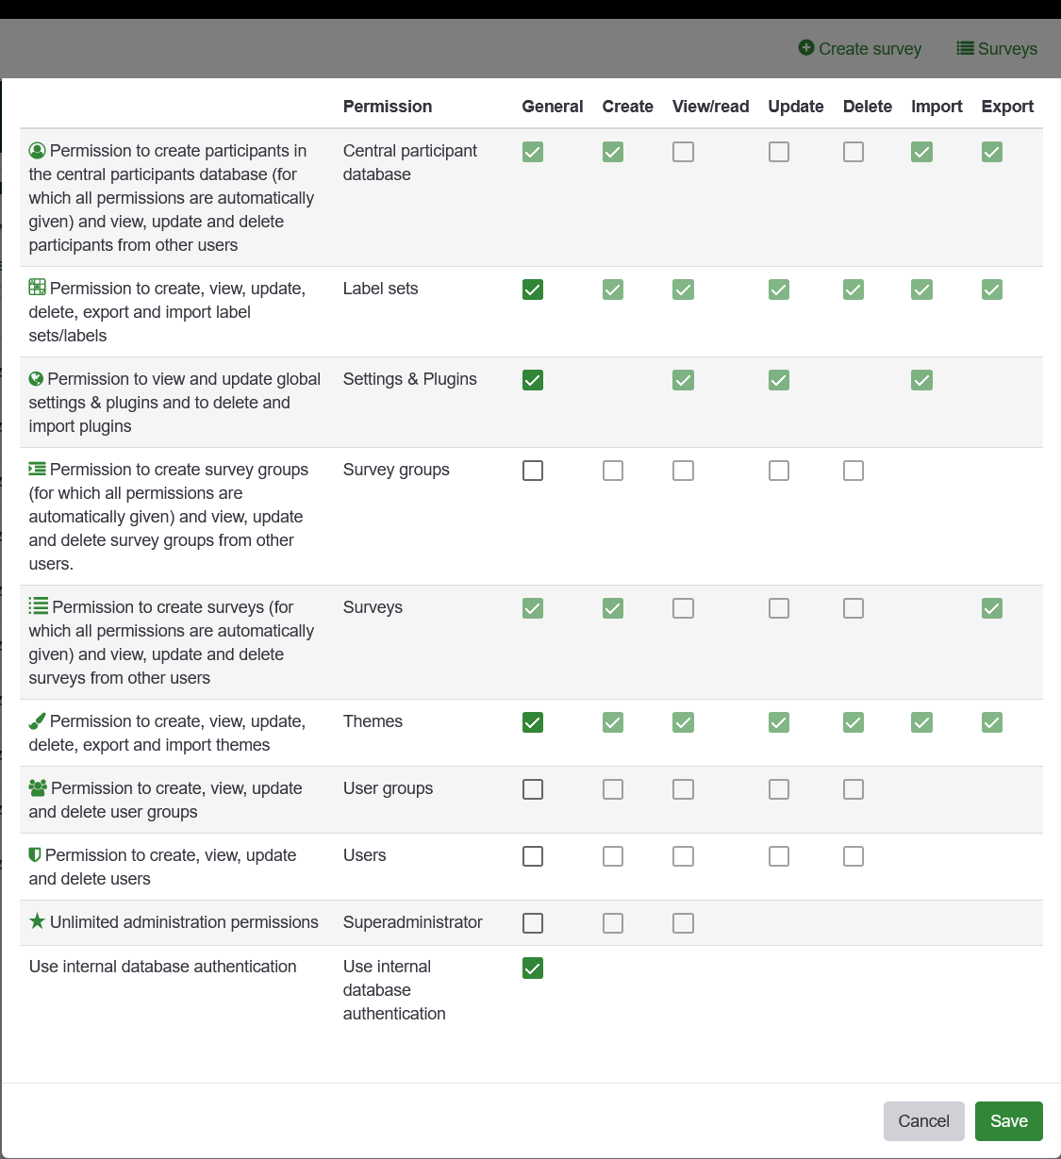Uncheck General permission for Label sets
This screenshot has height=1159, width=1061.
coord(533,290)
